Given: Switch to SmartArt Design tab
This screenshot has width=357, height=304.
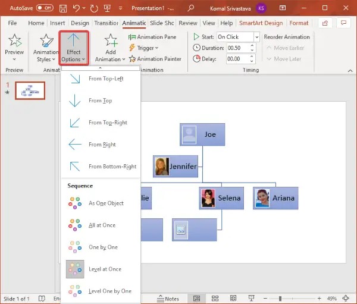Looking at the screenshot, I should point(261,23).
